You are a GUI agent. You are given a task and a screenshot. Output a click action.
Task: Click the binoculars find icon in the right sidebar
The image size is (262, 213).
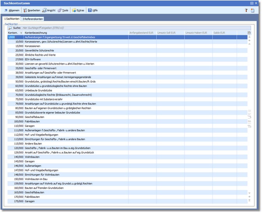click(249, 121)
